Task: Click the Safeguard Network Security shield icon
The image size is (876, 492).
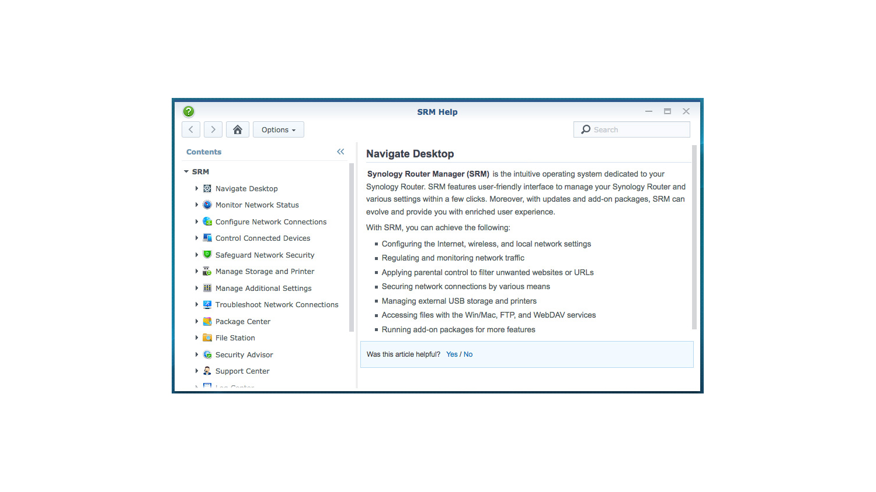Action: click(207, 255)
